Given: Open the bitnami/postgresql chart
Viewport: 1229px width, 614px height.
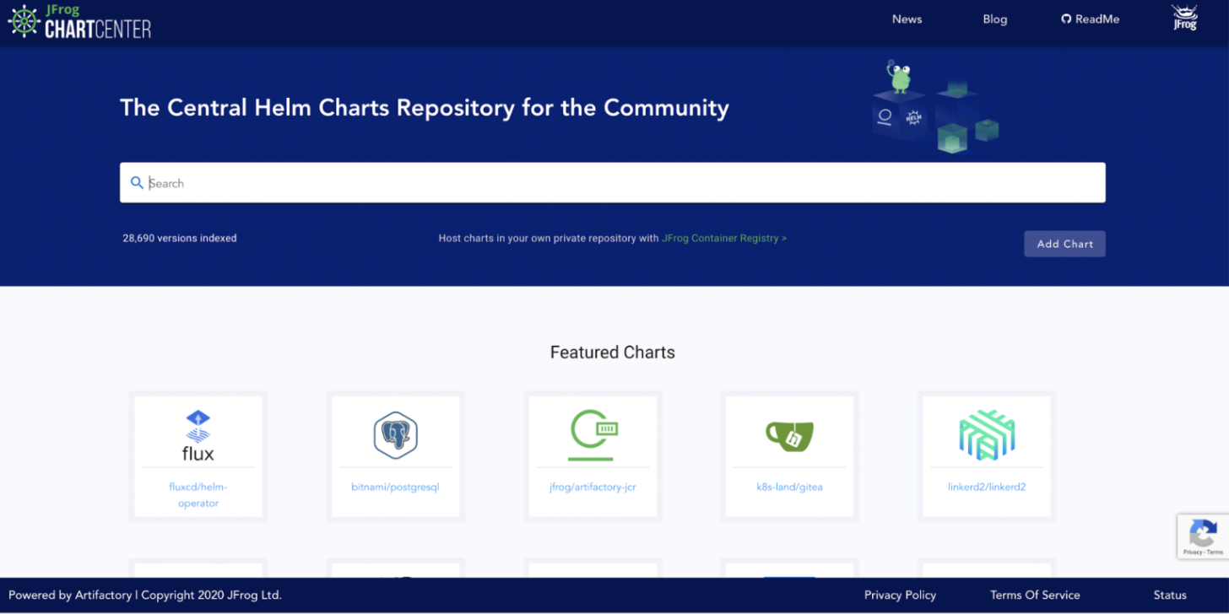Looking at the screenshot, I should tap(396, 487).
